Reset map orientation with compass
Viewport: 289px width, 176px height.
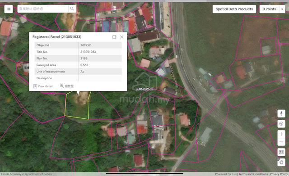281,113
